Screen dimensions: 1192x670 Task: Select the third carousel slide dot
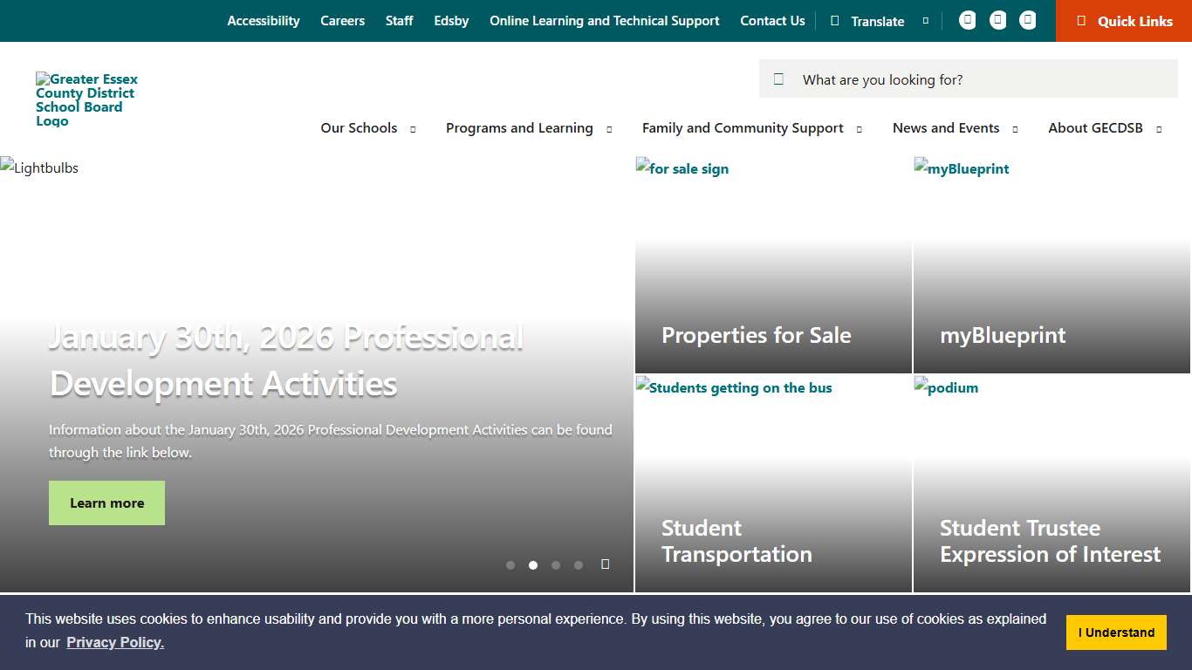pos(556,565)
